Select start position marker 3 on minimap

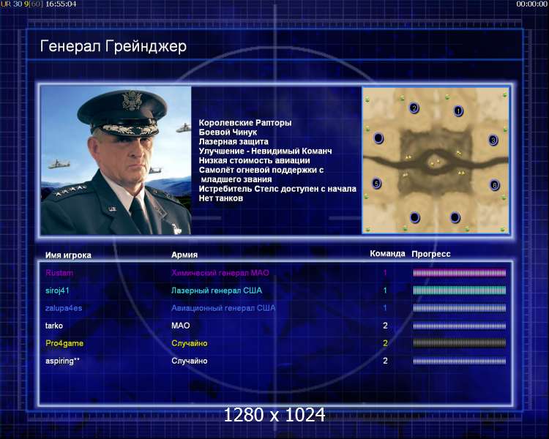[x=493, y=140]
